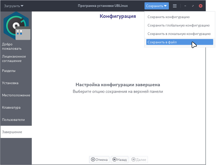Pick Сохранить конфигурацию from dropdown list
216x165 pixels.
tap(169, 17)
